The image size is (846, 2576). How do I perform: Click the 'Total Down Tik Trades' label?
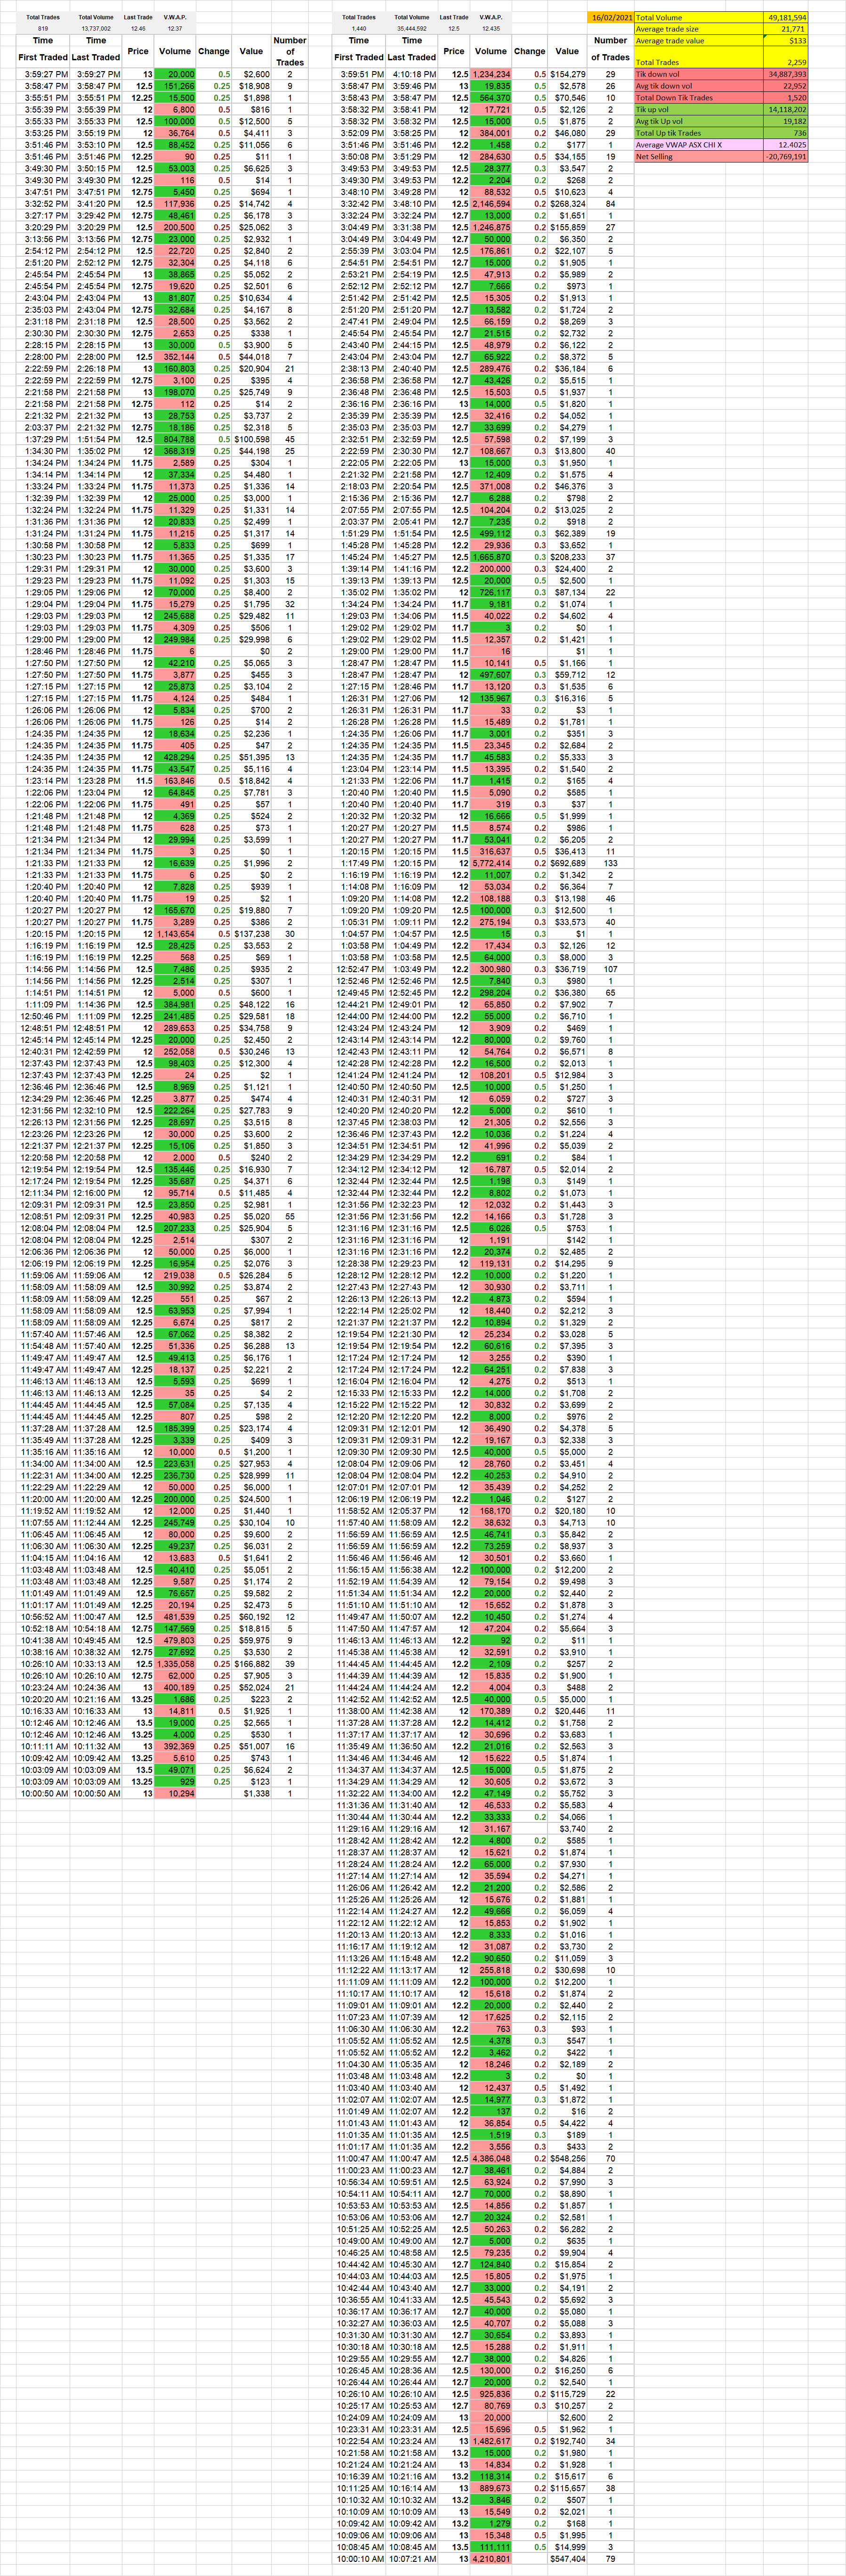pos(674,98)
